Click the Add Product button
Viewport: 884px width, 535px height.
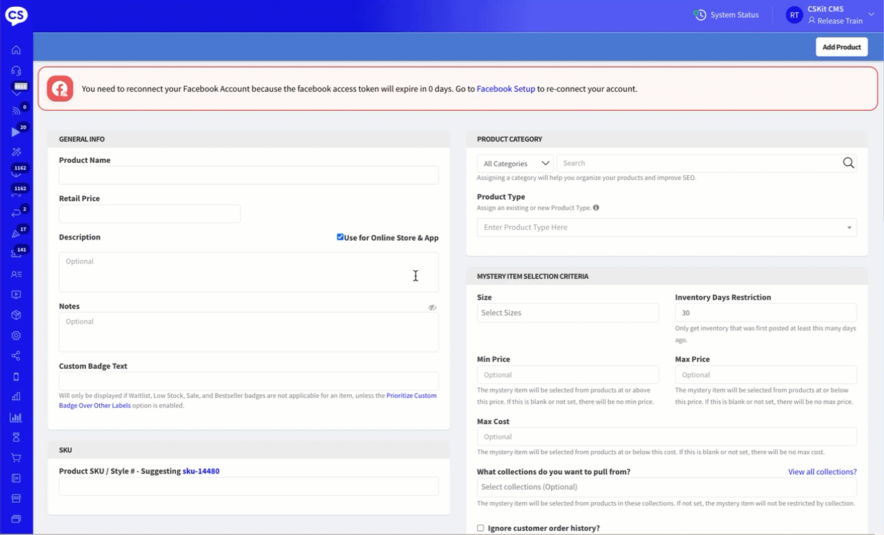click(841, 47)
